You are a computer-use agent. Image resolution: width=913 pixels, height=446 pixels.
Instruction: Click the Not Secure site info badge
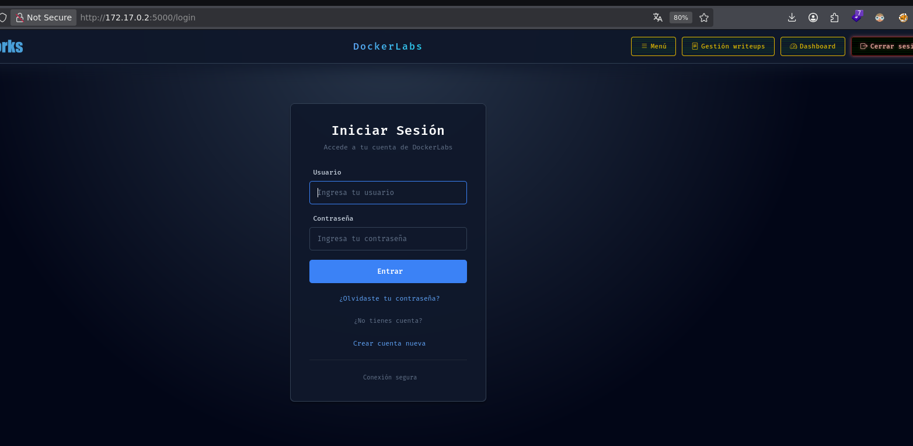click(43, 18)
